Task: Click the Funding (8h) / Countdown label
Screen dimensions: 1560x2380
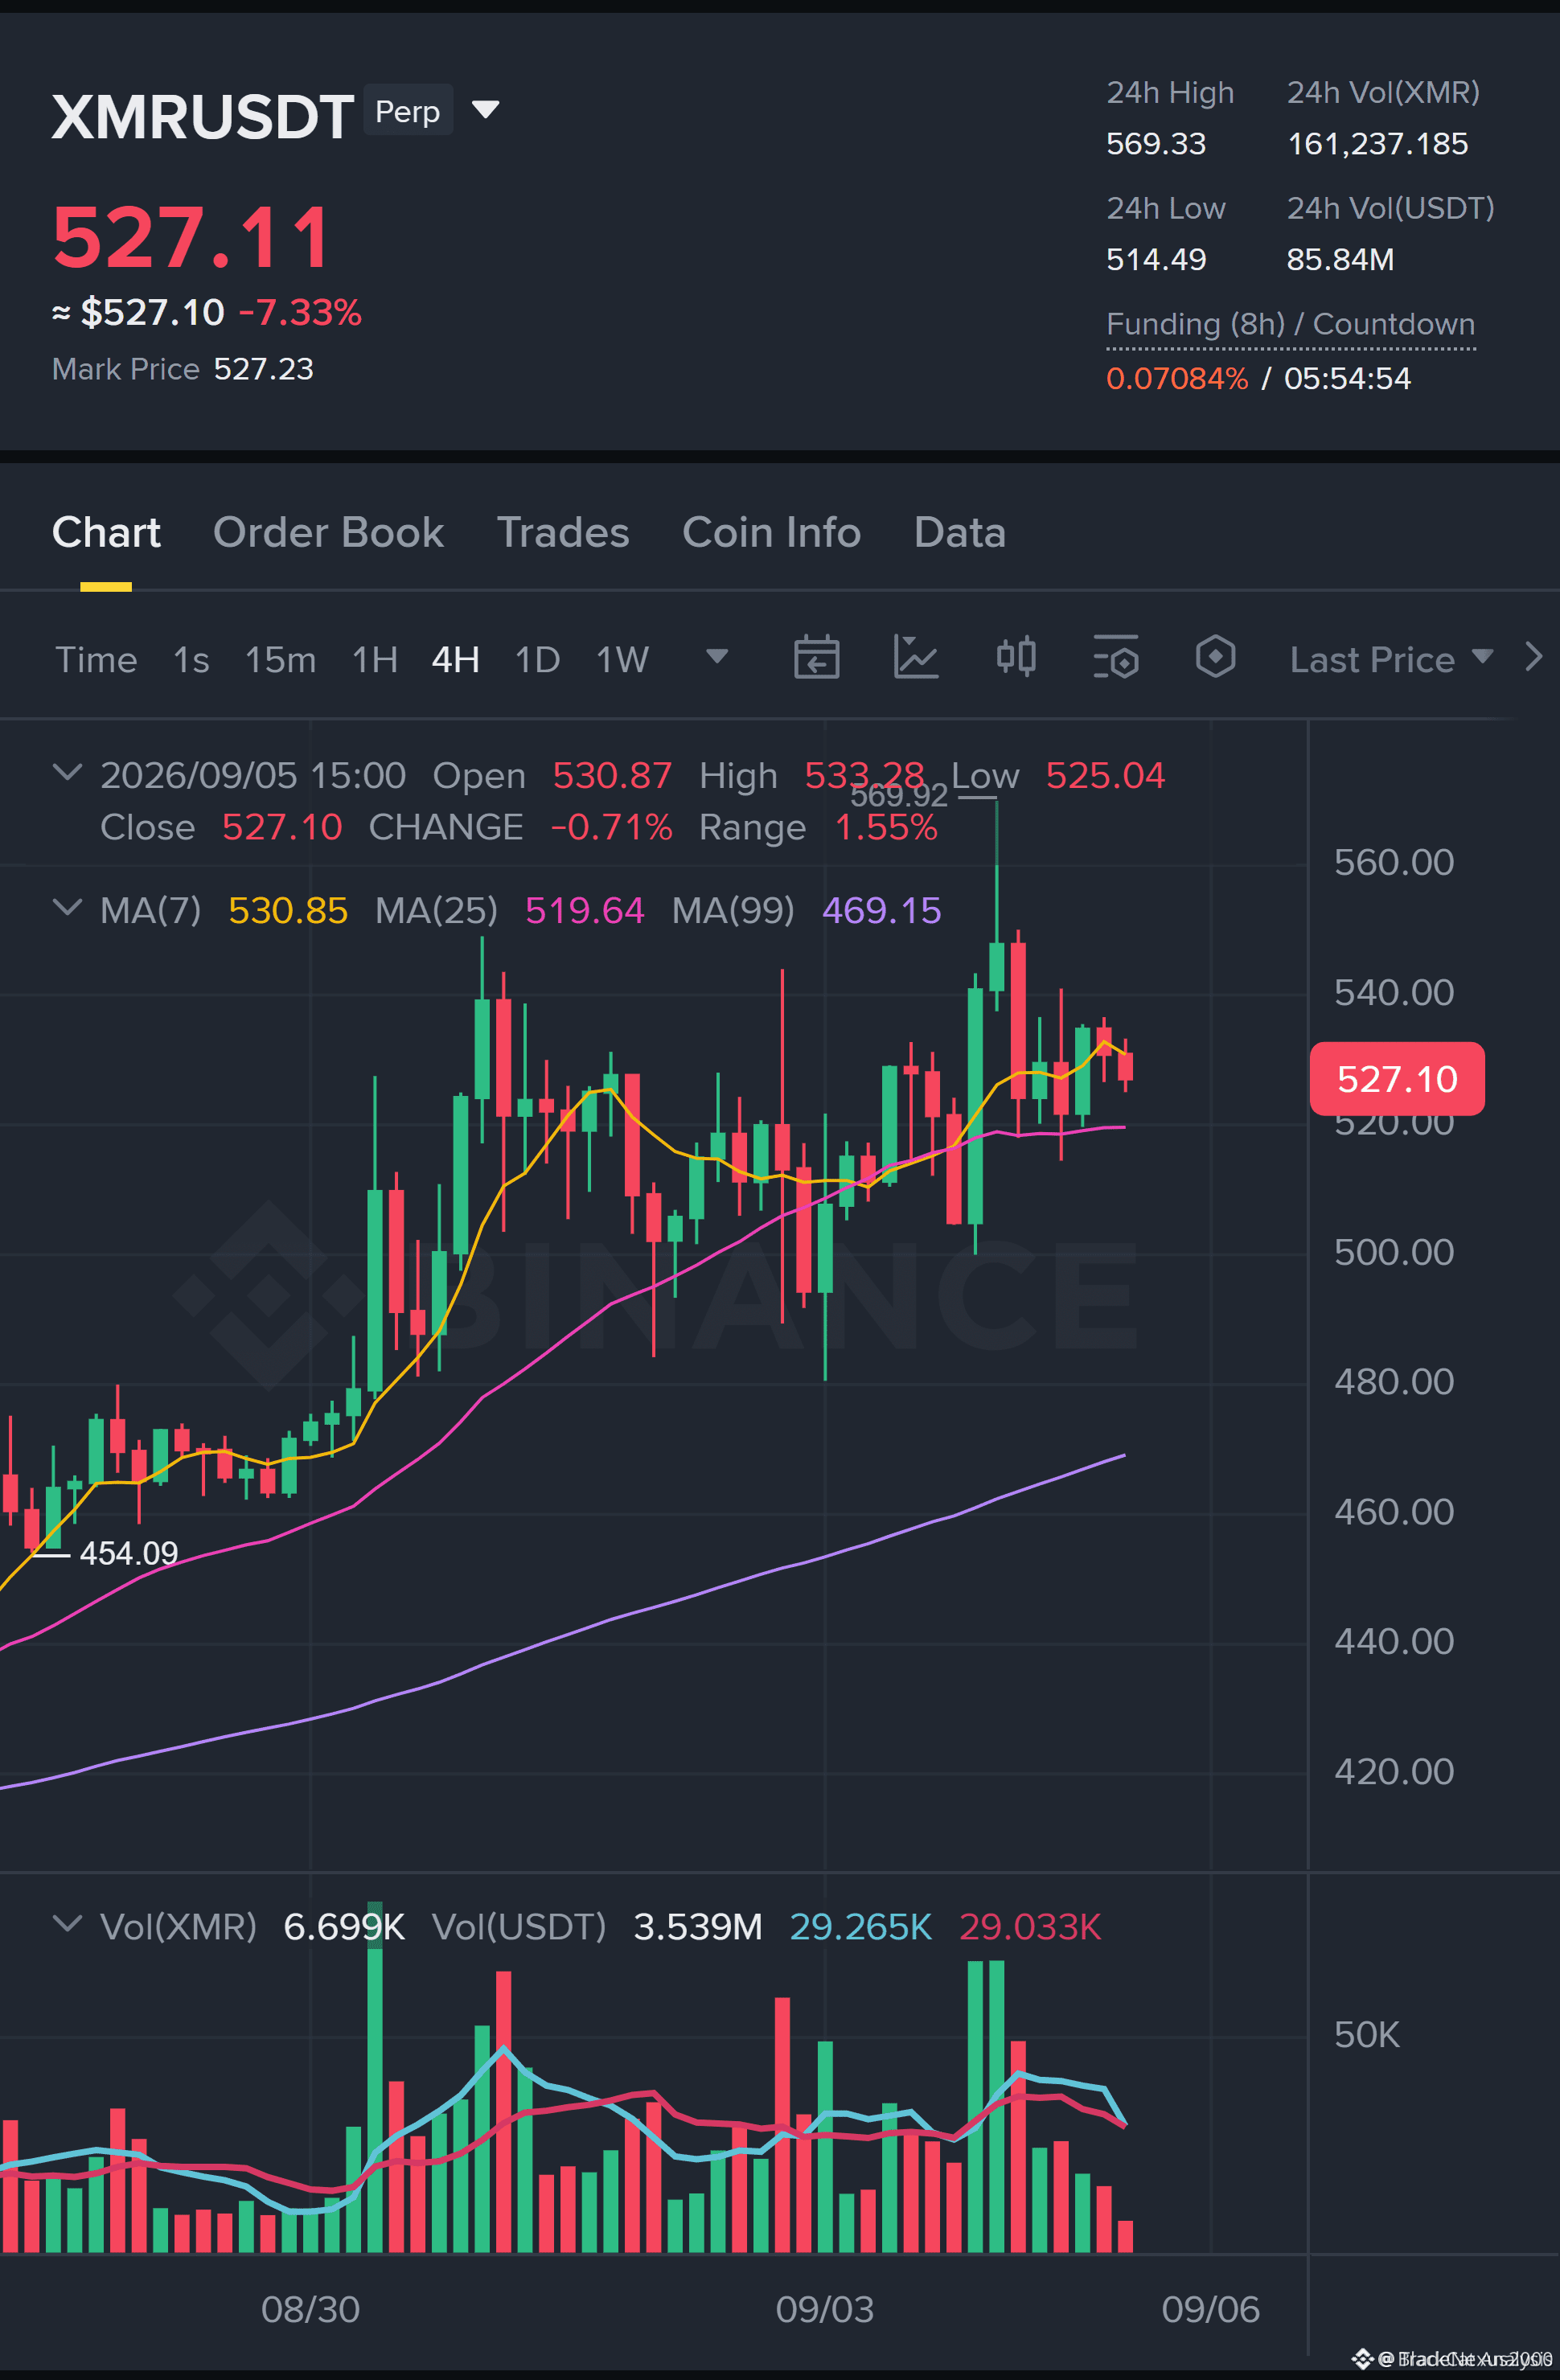Action: (1290, 324)
